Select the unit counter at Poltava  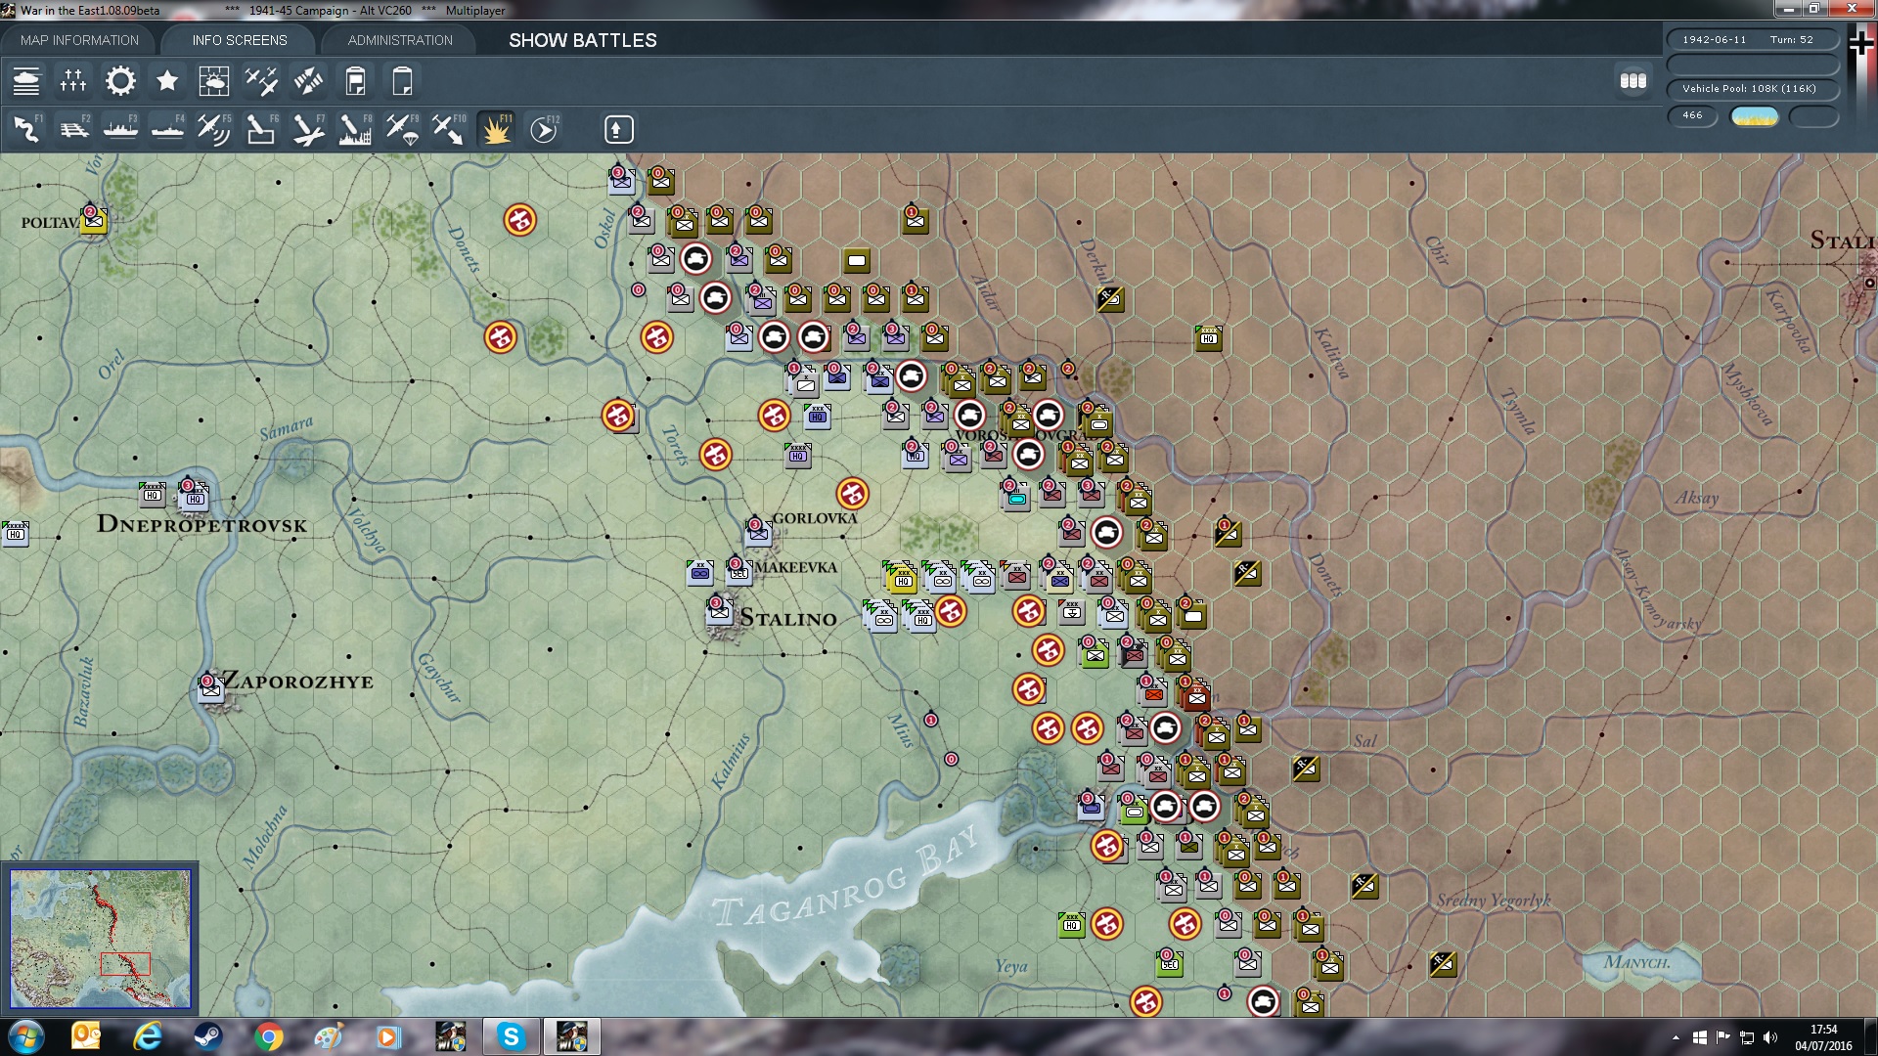(94, 220)
